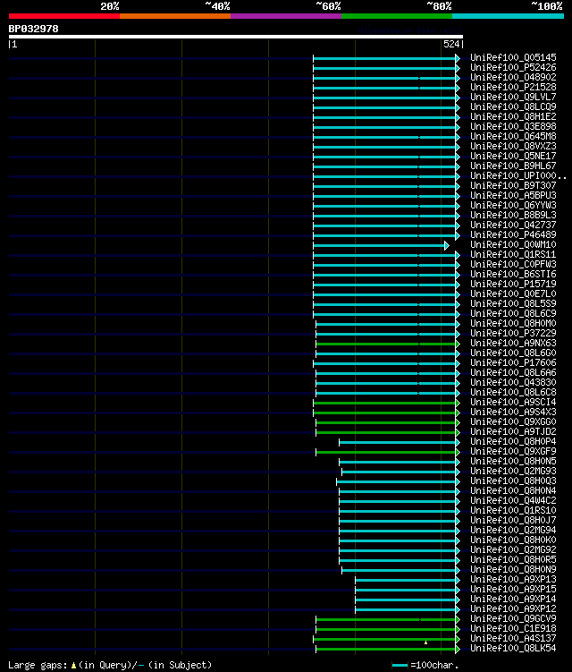Select the UniRef100_Q9XGG0 label

click(513, 422)
